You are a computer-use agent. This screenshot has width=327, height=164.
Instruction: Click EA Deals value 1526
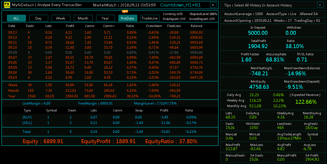coord(253,159)
